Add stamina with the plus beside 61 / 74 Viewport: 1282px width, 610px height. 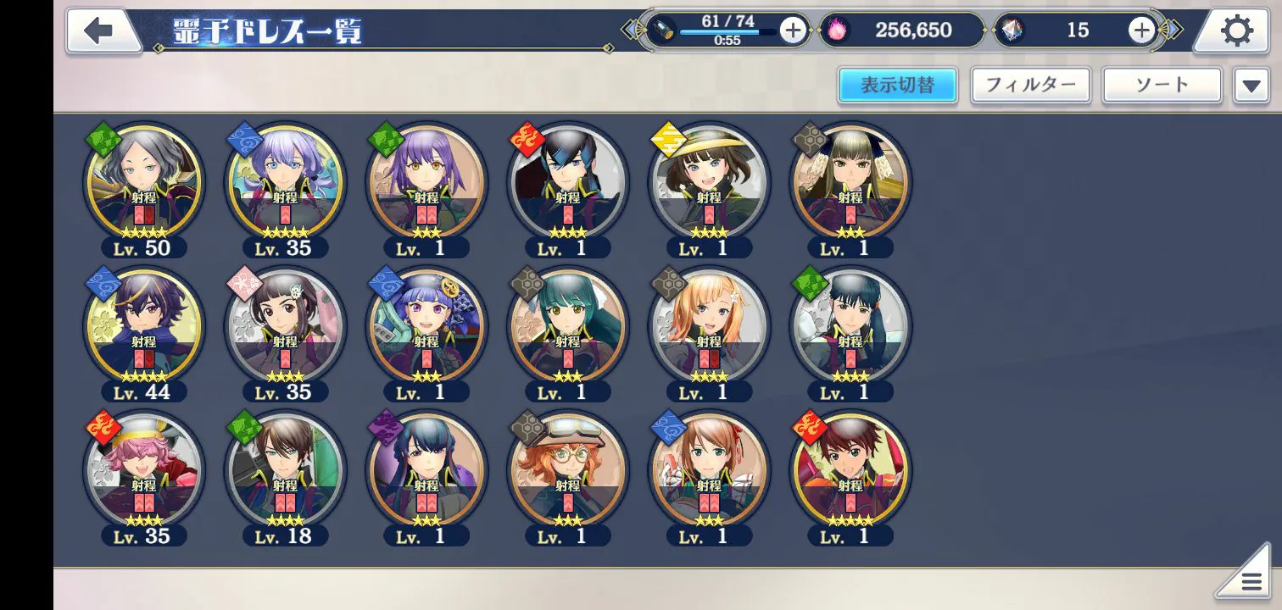pyautogui.click(x=793, y=31)
